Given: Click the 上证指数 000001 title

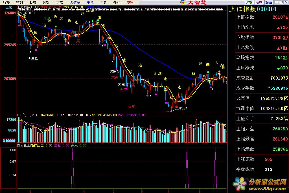Looking at the screenshot, I should coord(253,9).
